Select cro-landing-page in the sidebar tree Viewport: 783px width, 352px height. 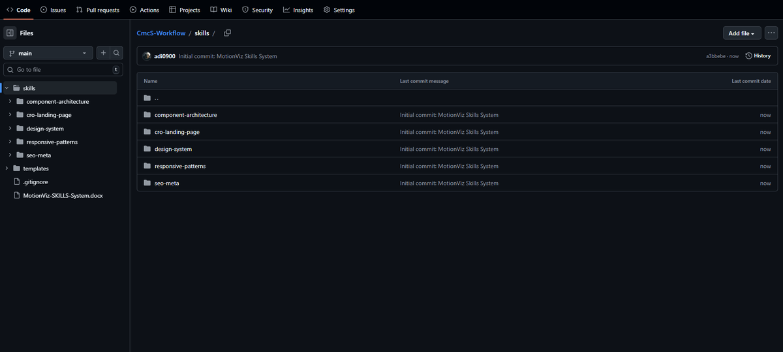[x=49, y=115]
